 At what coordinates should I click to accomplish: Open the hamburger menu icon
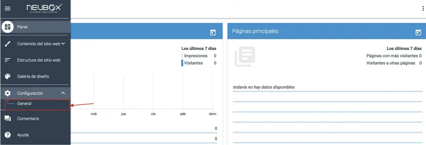point(8,9)
